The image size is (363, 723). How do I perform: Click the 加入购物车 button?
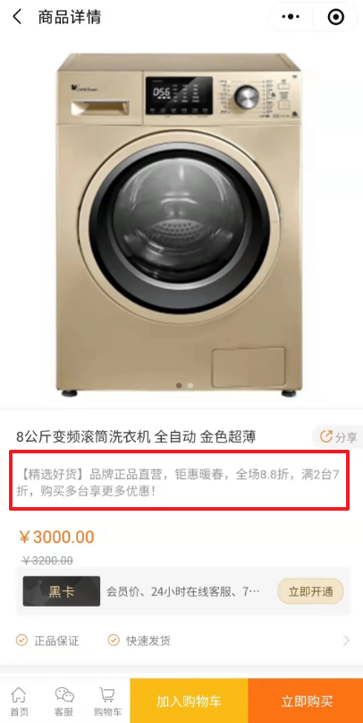[x=189, y=701]
